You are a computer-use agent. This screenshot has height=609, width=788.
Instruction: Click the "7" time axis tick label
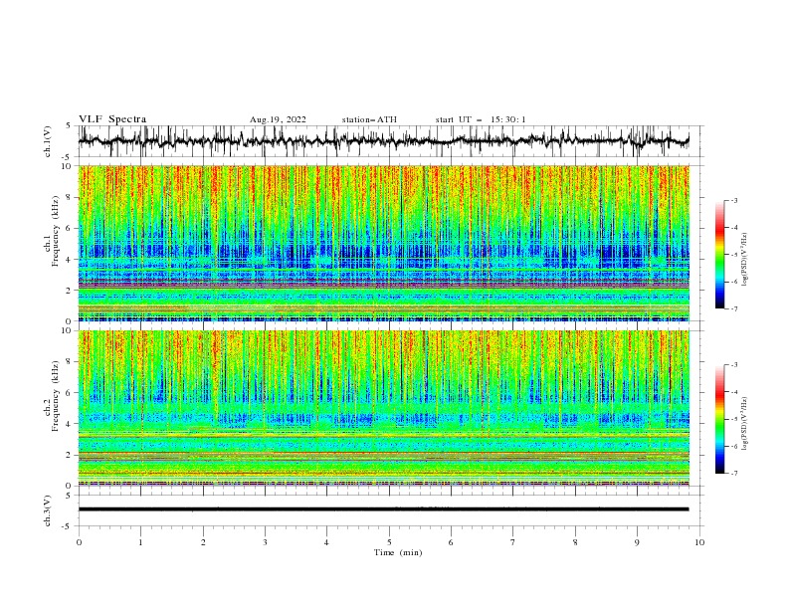pyautogui.click(x=513, y=542)
